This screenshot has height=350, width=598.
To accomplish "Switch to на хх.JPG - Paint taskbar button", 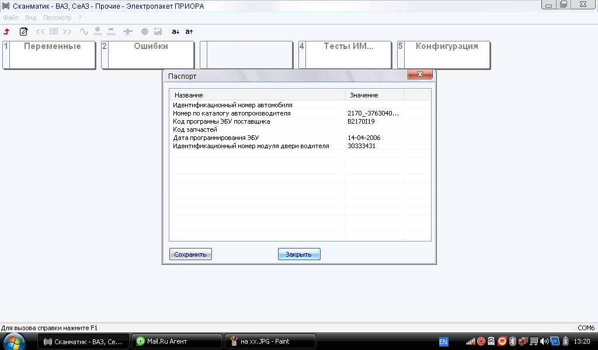I will (x=270, y=342).
